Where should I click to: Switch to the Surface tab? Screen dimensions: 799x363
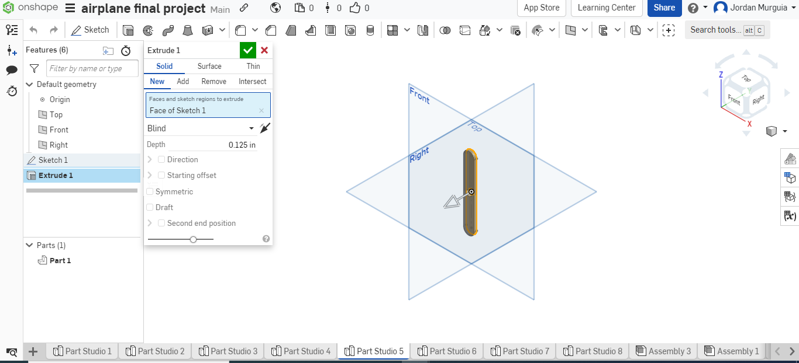tap(209, 67)
